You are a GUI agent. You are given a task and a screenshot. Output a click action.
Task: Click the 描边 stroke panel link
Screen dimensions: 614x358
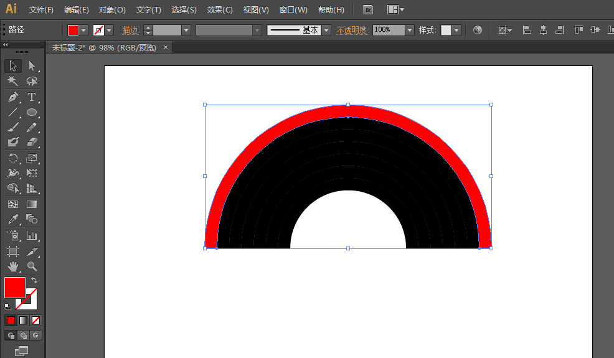[x=130, y=31]
